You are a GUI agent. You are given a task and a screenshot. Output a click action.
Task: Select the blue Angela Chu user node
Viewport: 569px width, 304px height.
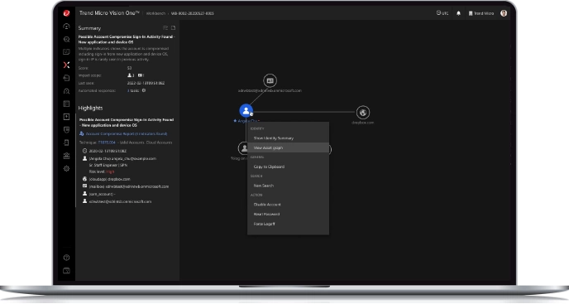[x=246, y=110]
